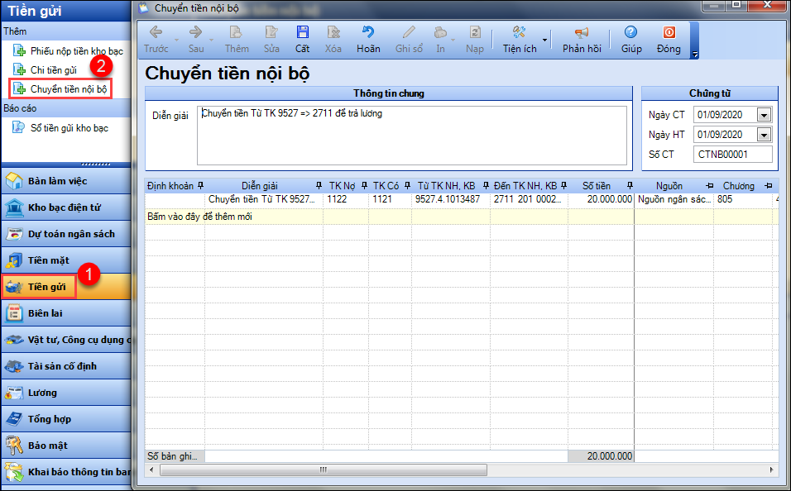The height and width of the screenshot is (491, 791).
Task: Click the Sửa edit icon
Action: 271,33
